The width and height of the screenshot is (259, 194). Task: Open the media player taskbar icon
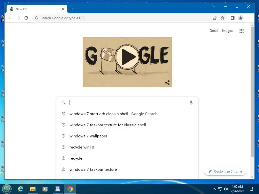click(x=45, y=189)
